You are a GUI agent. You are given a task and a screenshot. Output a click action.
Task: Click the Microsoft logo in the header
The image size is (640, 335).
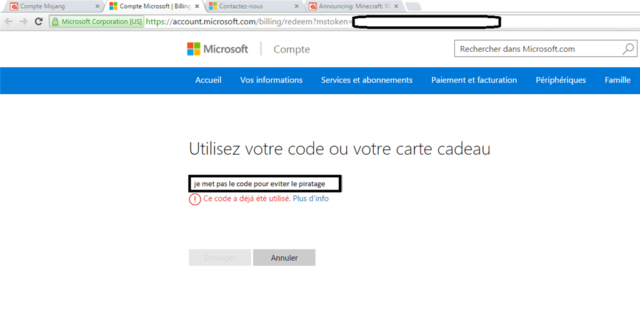pos(217,49)
